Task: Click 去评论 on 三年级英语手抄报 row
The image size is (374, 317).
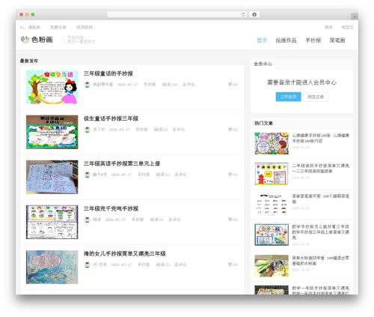Action: [x=181, y=175]
